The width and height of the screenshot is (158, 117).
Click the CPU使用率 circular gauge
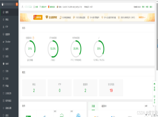(x=53, y=49)
